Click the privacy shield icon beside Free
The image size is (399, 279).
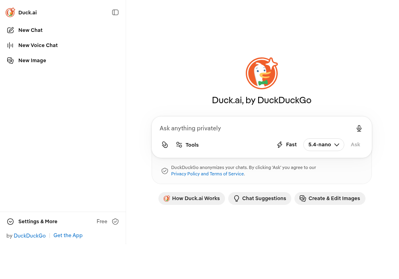[x=115, y=222]
